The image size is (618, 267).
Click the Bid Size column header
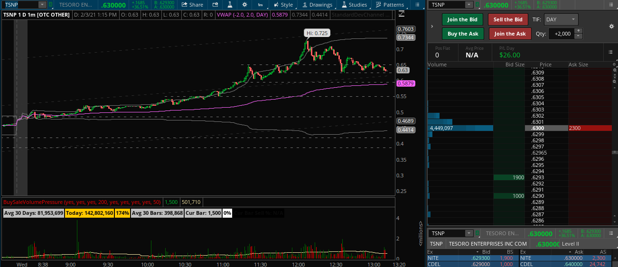tap(515, 64)
